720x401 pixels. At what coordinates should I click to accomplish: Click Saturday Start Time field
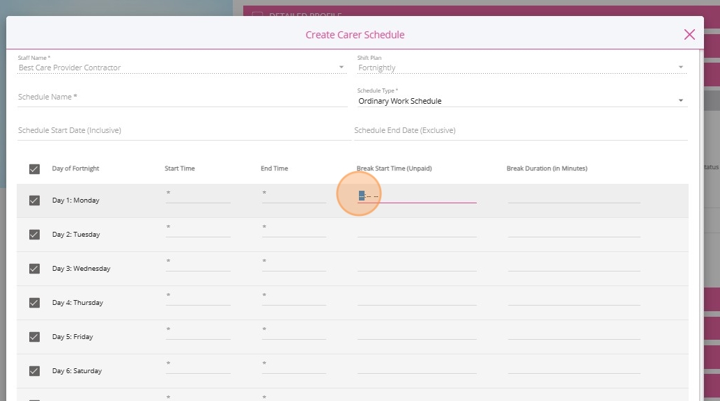point(198,367)
